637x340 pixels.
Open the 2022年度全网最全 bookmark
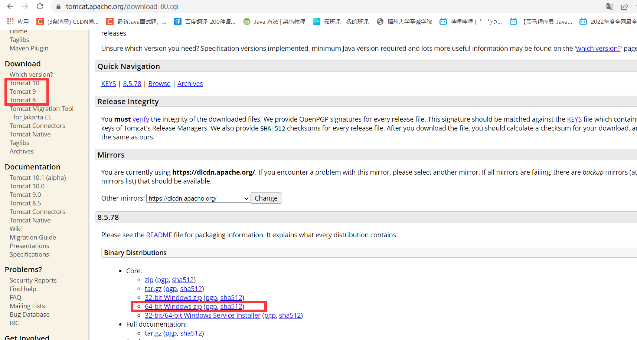[608, 22]
